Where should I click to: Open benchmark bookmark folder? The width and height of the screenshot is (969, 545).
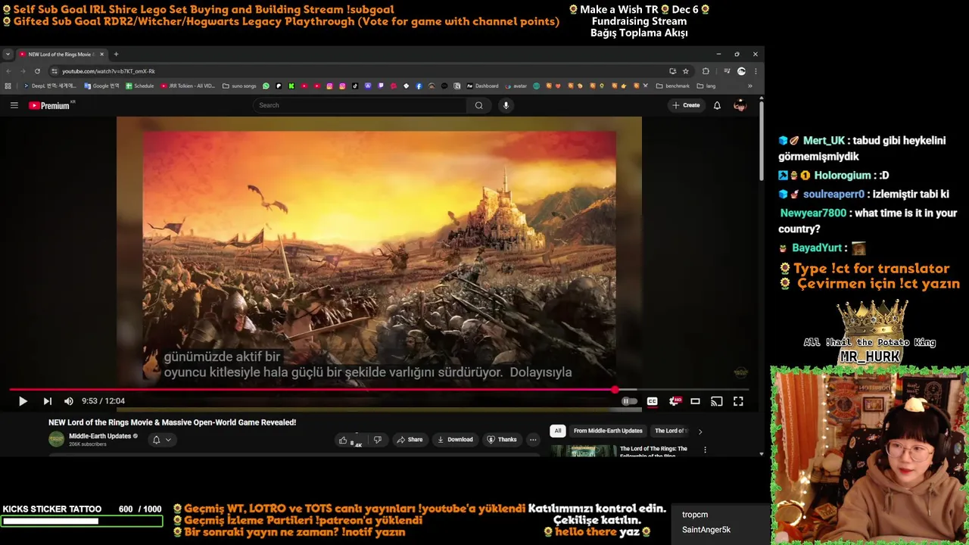coord(673,86)
